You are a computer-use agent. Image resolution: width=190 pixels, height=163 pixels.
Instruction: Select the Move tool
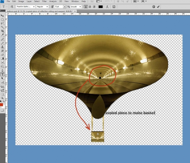(x=2, y=16)
